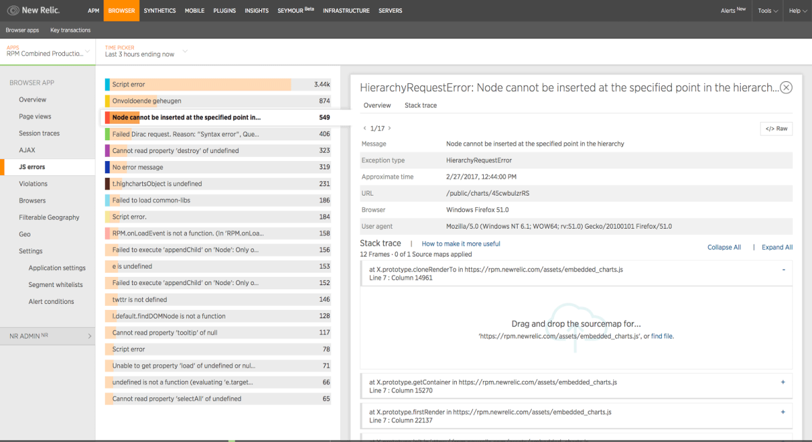
Task: Select JS errors in the sidebar
Action: click(x=48, y=167)
